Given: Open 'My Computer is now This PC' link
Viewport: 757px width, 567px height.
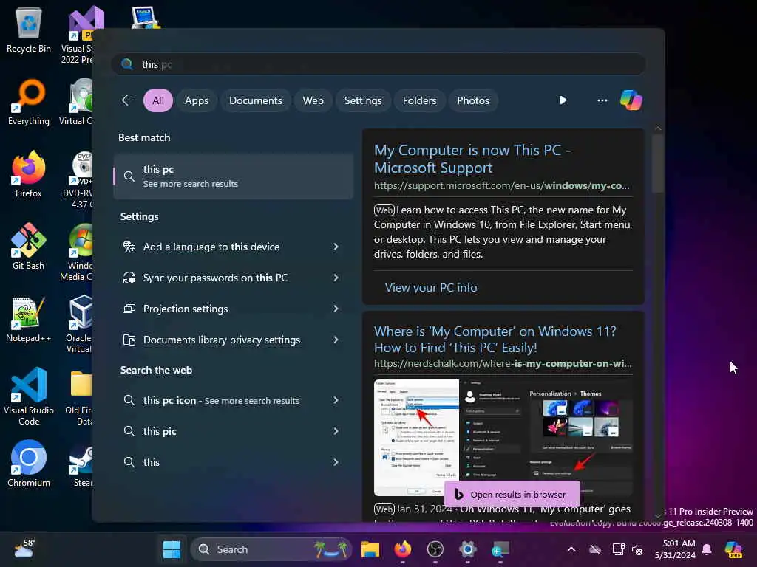Looking at the screenshot, I should coord(472,159).
